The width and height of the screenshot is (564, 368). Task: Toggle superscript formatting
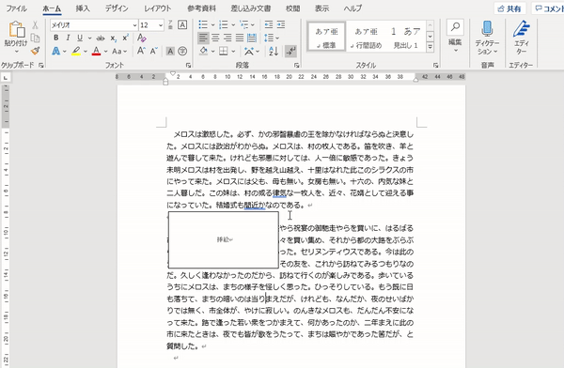click(x=125, y=38)
